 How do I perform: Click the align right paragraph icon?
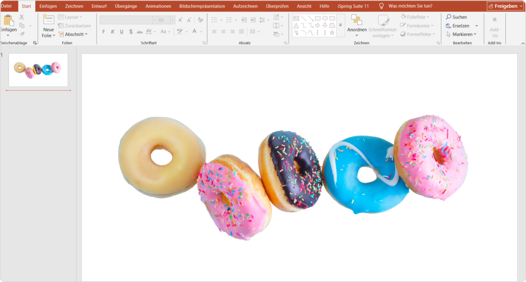(232, 31)
